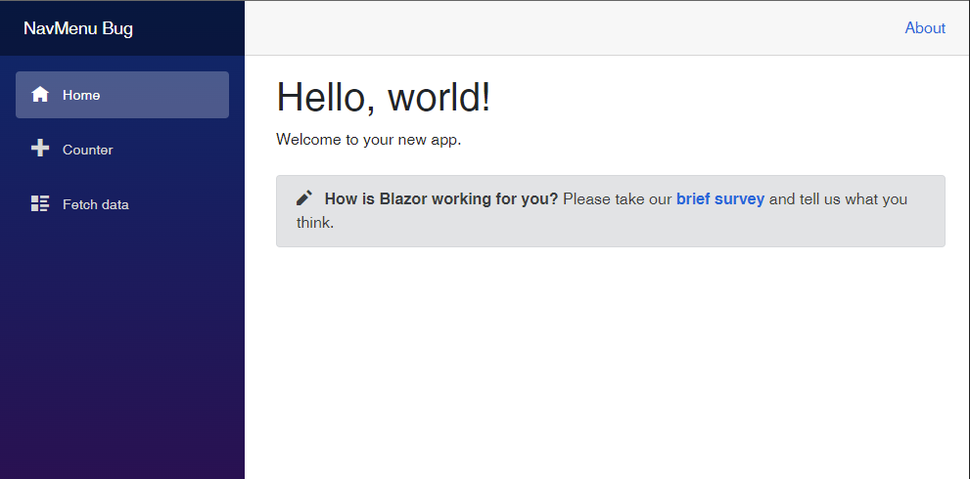Follow the brief survey link
Image resolution: width=970 pixels, height=479 pixels.
pyautogui.click(x=719, y=199)
